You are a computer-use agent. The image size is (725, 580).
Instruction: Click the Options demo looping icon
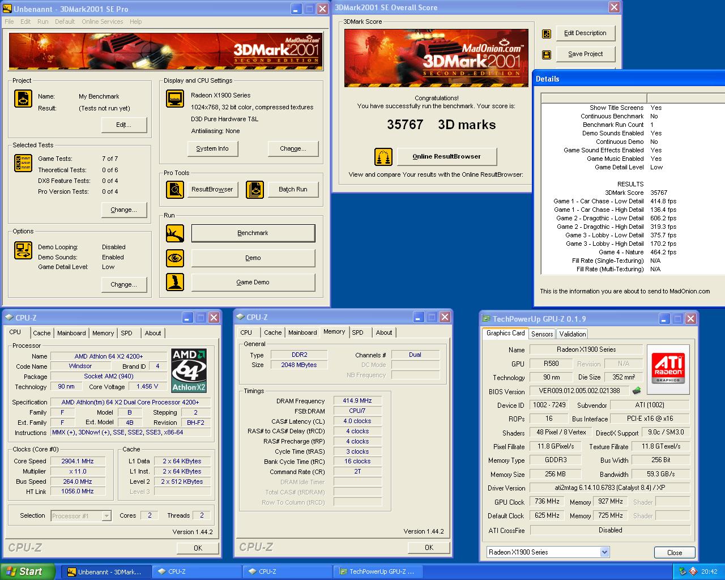pos(23,250)
